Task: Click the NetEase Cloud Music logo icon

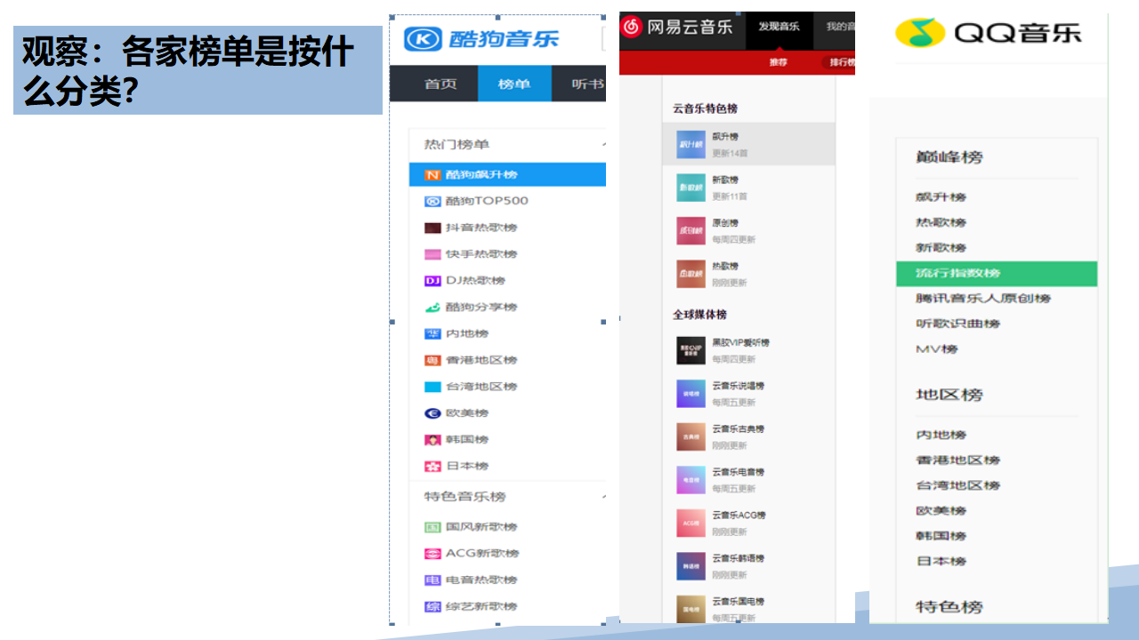Action: point(632,27)
